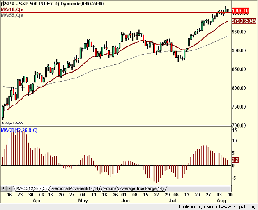The height and width of the screenshot is (210, 258).
Task: Open the Average True Range(14) tab
Action: (x=142, y=189)
